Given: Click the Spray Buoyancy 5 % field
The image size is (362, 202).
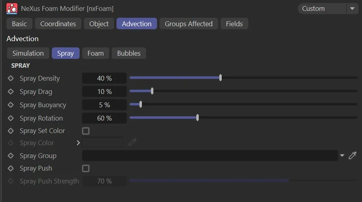Looking at the screenshot, I should [104, 105].
